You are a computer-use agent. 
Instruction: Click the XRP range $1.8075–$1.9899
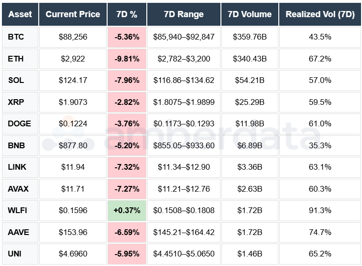click(x=184, y=102)
